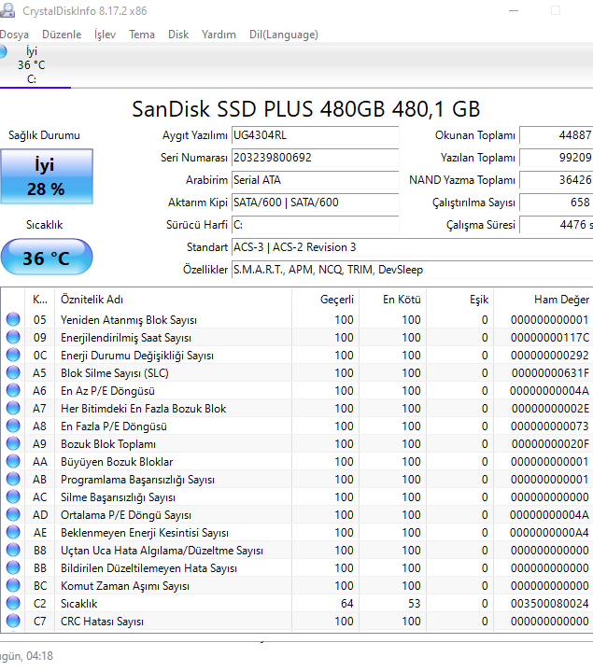593x671 pixels.
Task: Click status icon for Büyüyen Bozuk Bloklar
Action: click(x=13, y=461)
